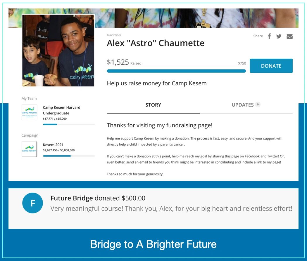Open the UPDATES tab
This screenshot has height=261, width=307.
click(x=242, y=105)
